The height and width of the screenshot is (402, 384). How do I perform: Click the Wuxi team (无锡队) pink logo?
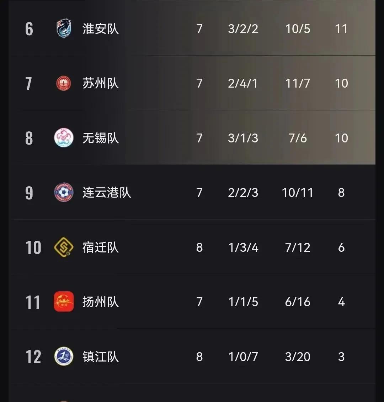click(64, 138)
